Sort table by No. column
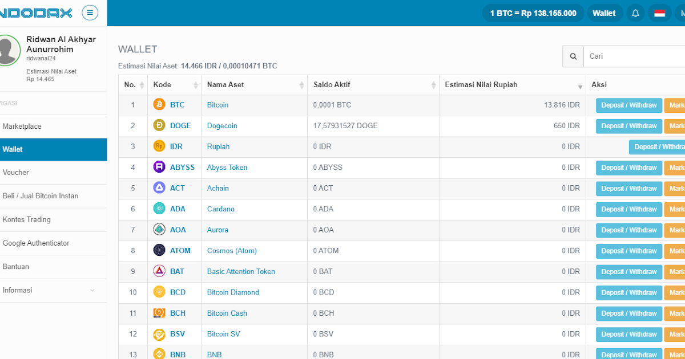Screen dimensions: 685x359 (133, 85)
